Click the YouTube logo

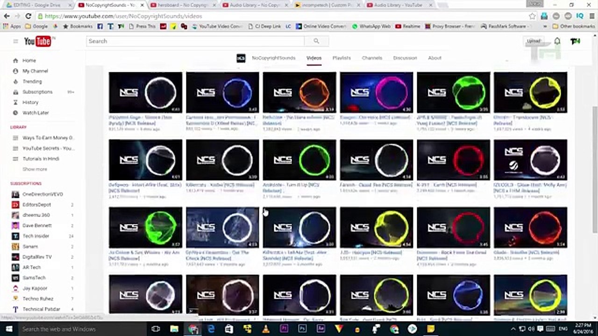coord(38,41)
